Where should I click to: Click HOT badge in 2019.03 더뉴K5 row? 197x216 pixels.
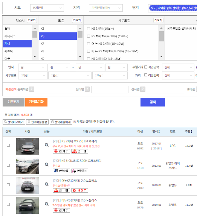click(80, 190)
